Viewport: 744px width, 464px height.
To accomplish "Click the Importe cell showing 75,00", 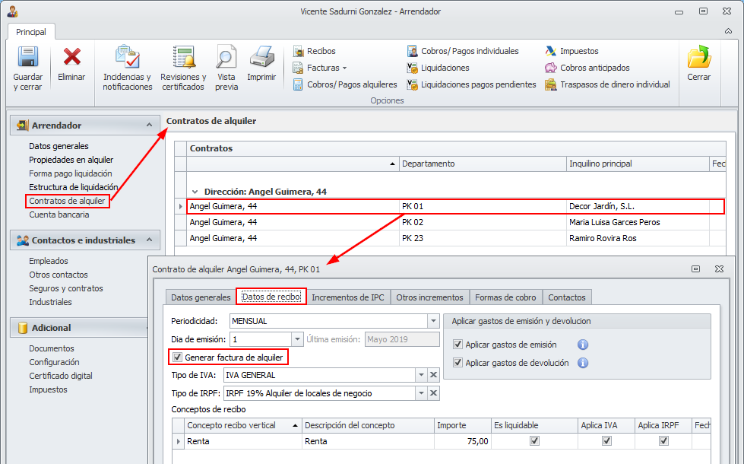I will pos(463,441).
